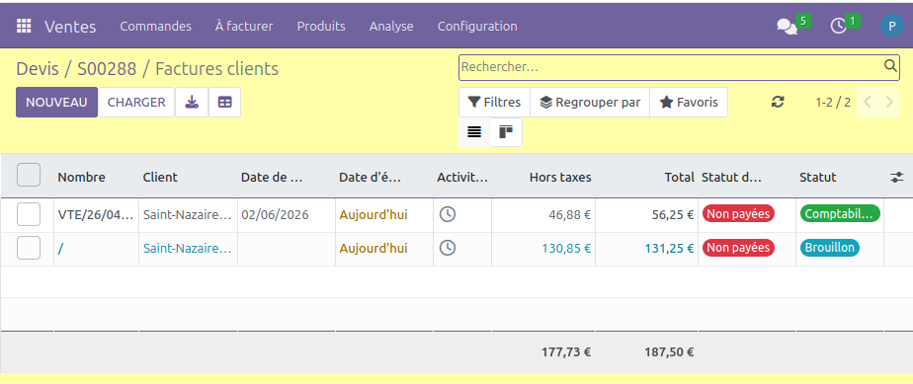Click Non payées badge in draft row

(x=738, y=248)
